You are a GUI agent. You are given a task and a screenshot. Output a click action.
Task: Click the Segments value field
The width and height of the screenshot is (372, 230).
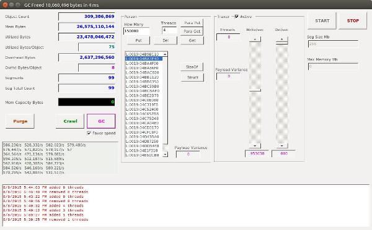pyautogui.click(x=87, y=78)
